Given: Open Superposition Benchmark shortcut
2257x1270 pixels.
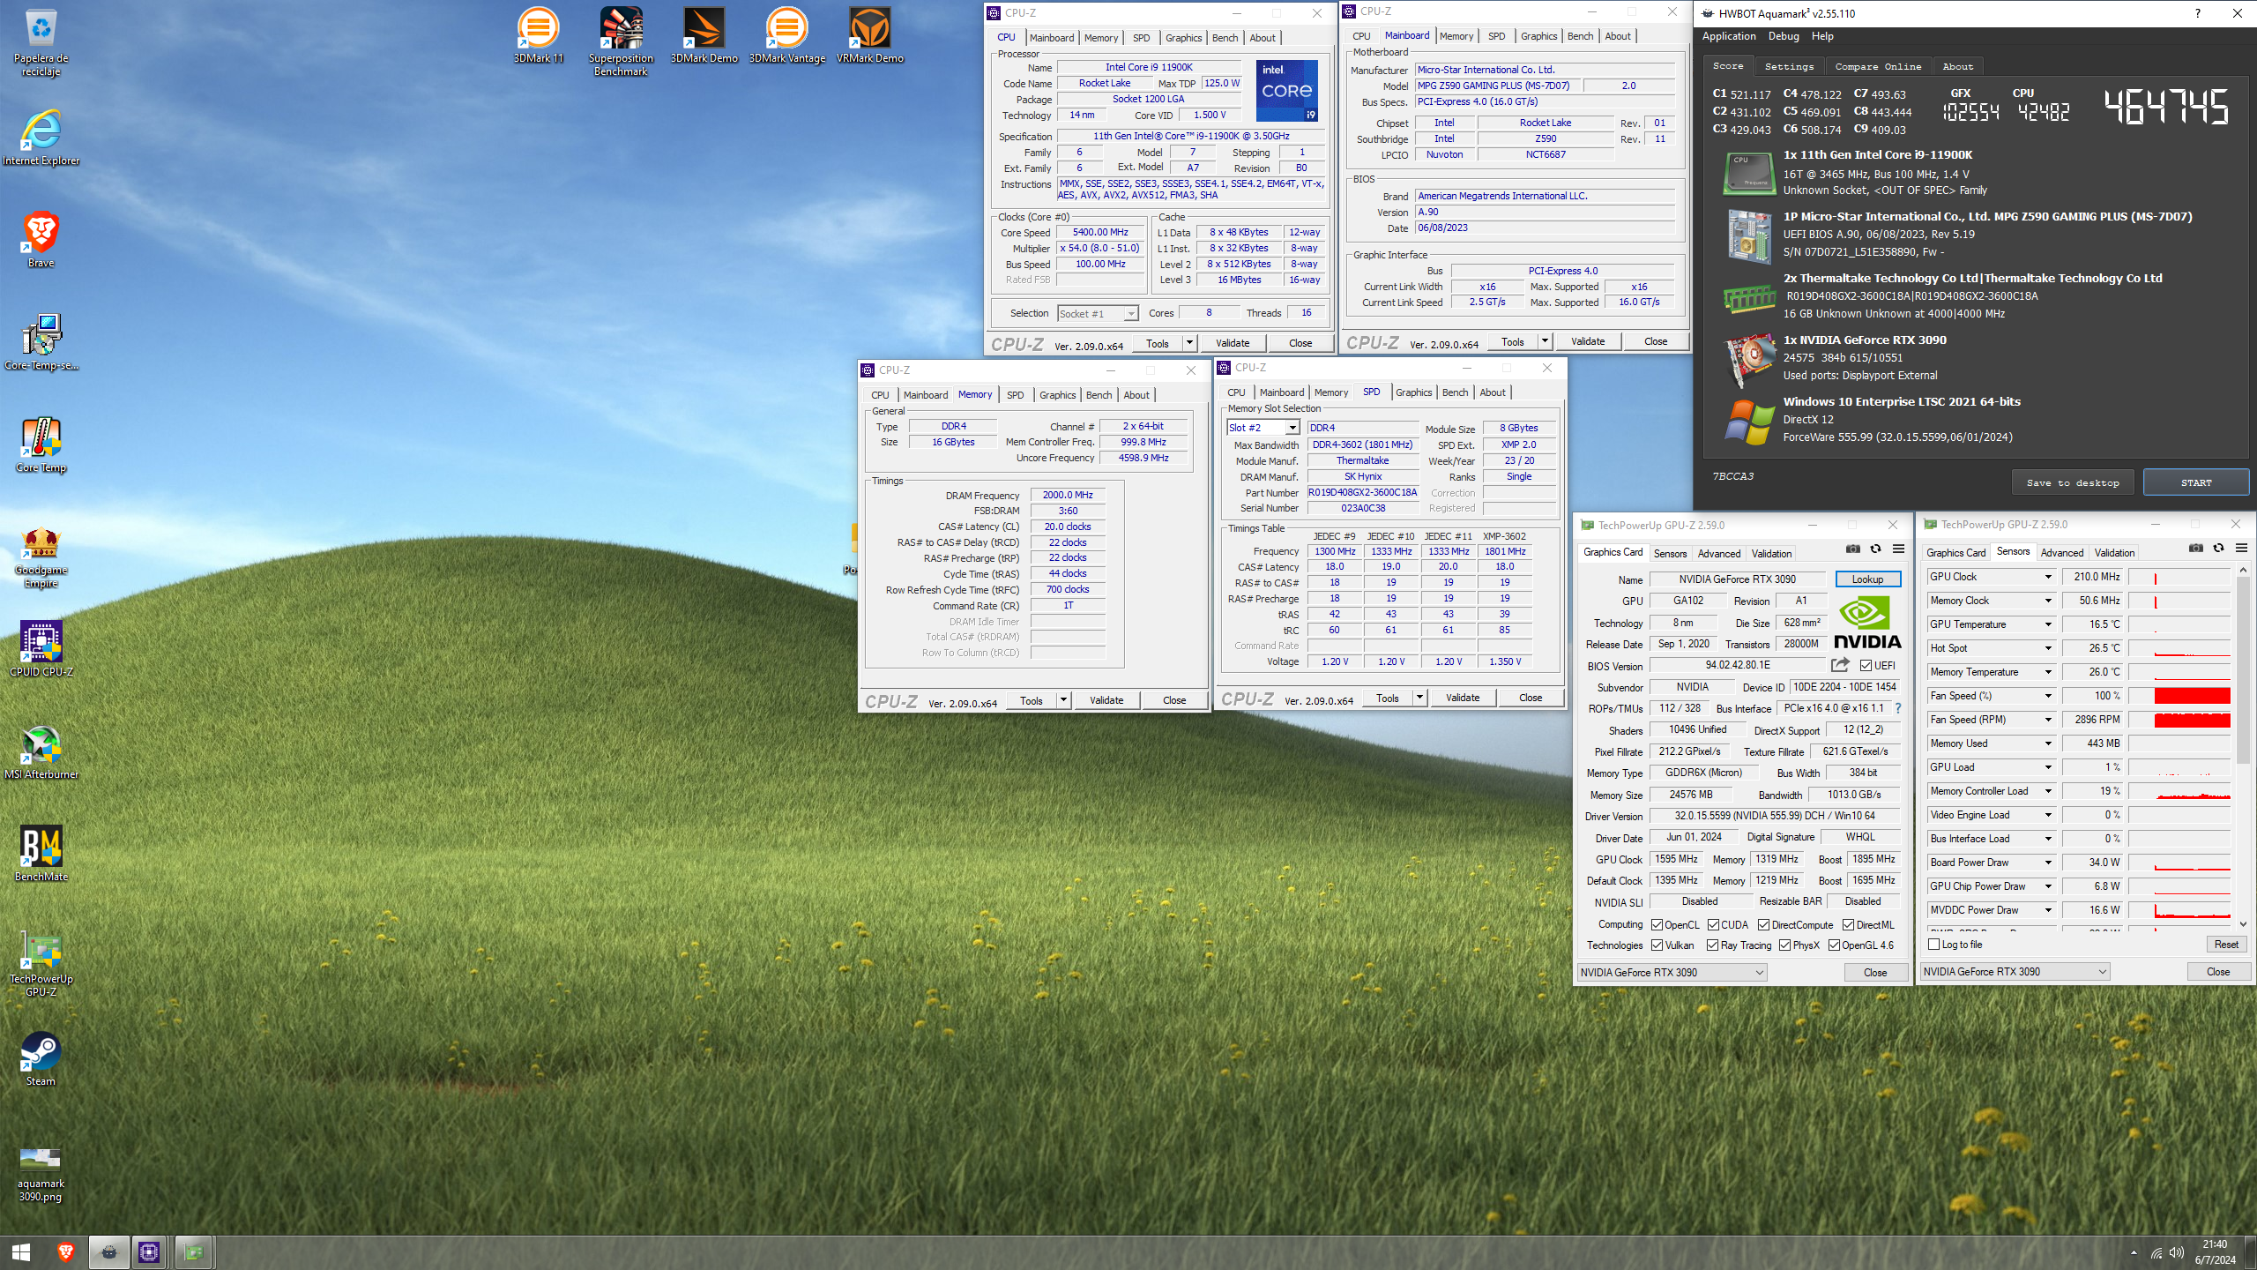Looking at the screenshot, I should 621,41.
